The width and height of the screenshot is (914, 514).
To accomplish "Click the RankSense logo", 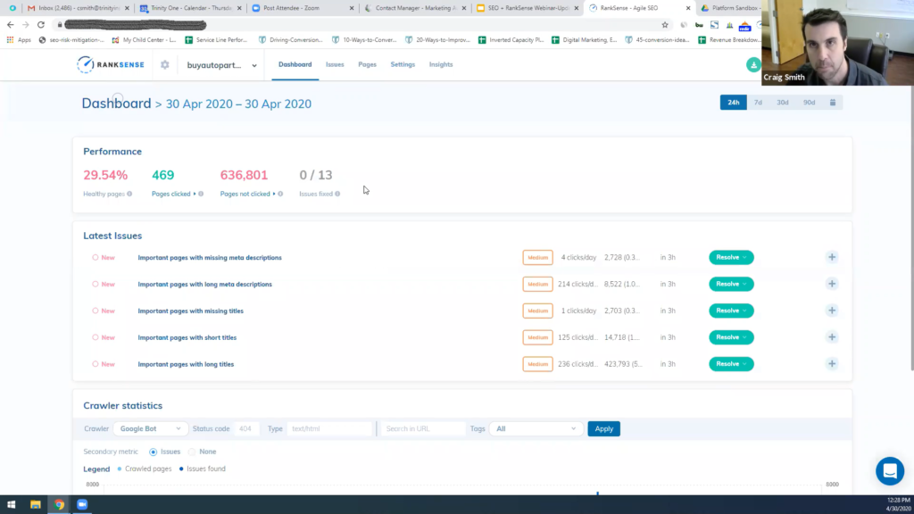I will 110,64.
